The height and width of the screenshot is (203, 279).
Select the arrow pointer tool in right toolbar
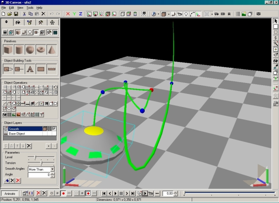tap(276, 21)
